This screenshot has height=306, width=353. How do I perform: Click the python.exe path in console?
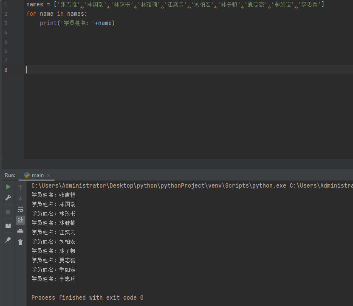159,185
